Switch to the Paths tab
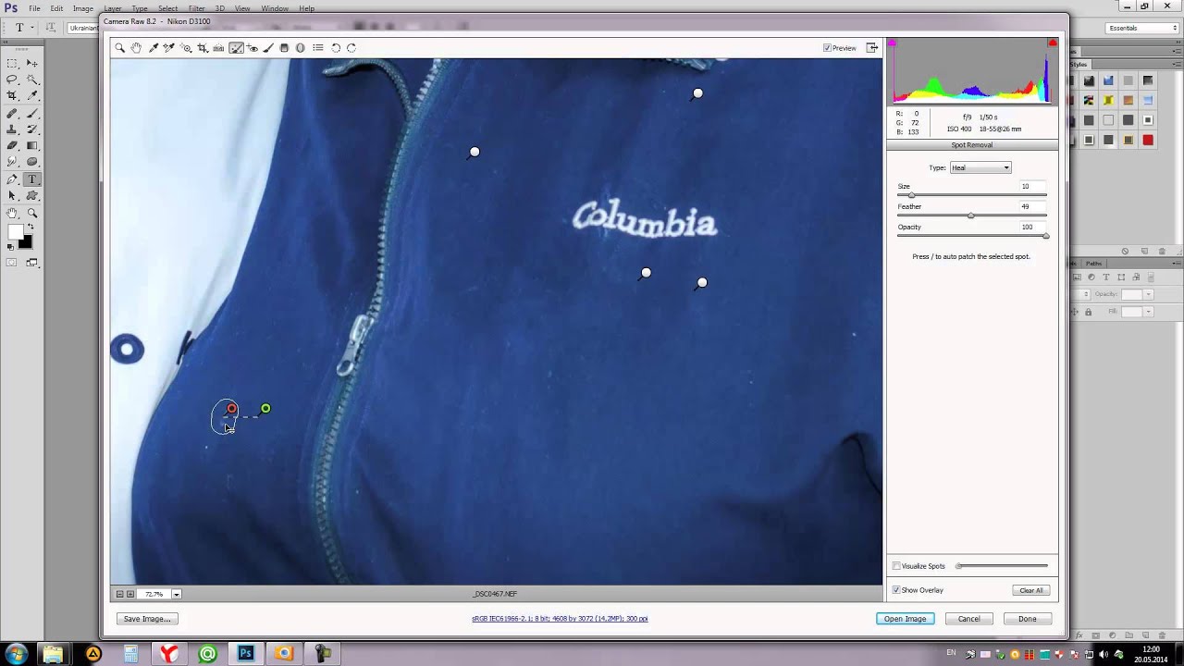Image resolution: width=1184 pixels, height=666 pixels. click(x=1094, y=264)
